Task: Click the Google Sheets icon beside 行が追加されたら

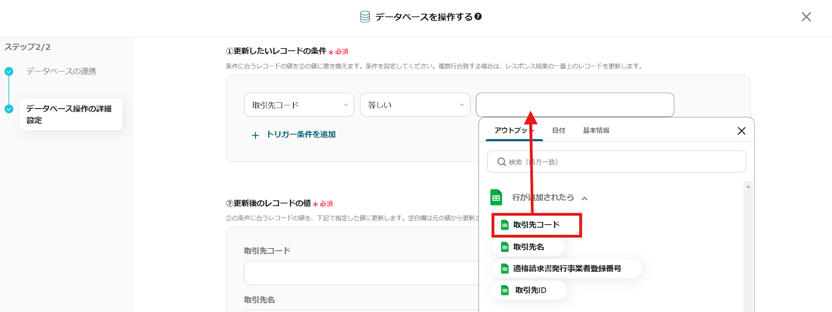Action: [496, 198]
